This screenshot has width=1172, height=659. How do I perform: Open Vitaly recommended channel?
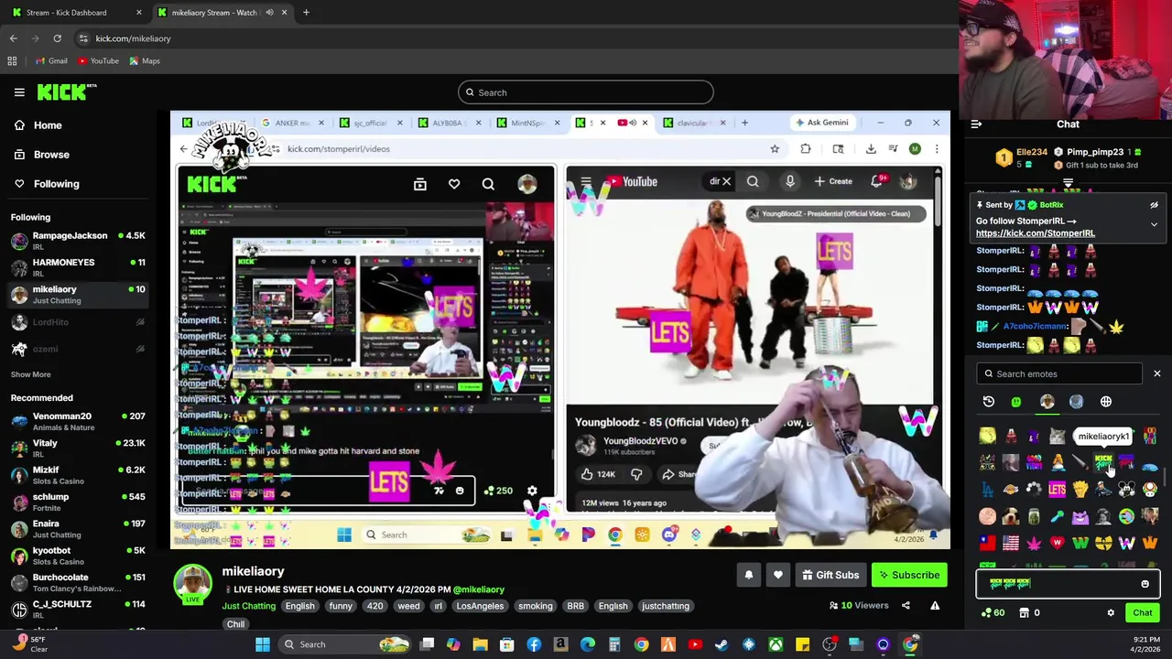[78, 448]
